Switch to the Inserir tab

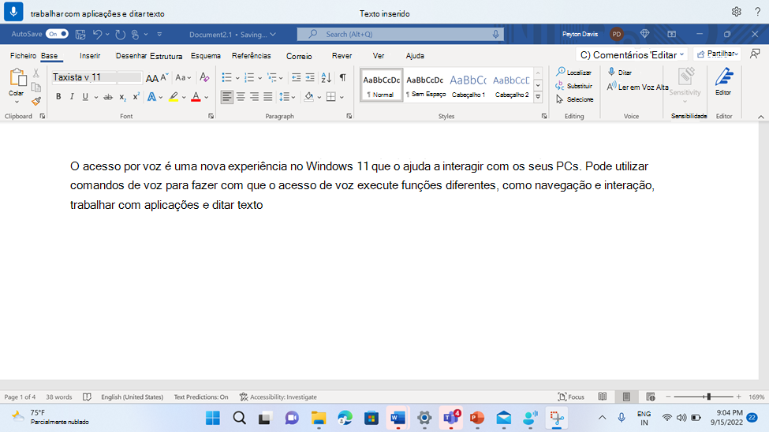click(x=90, y=56)
